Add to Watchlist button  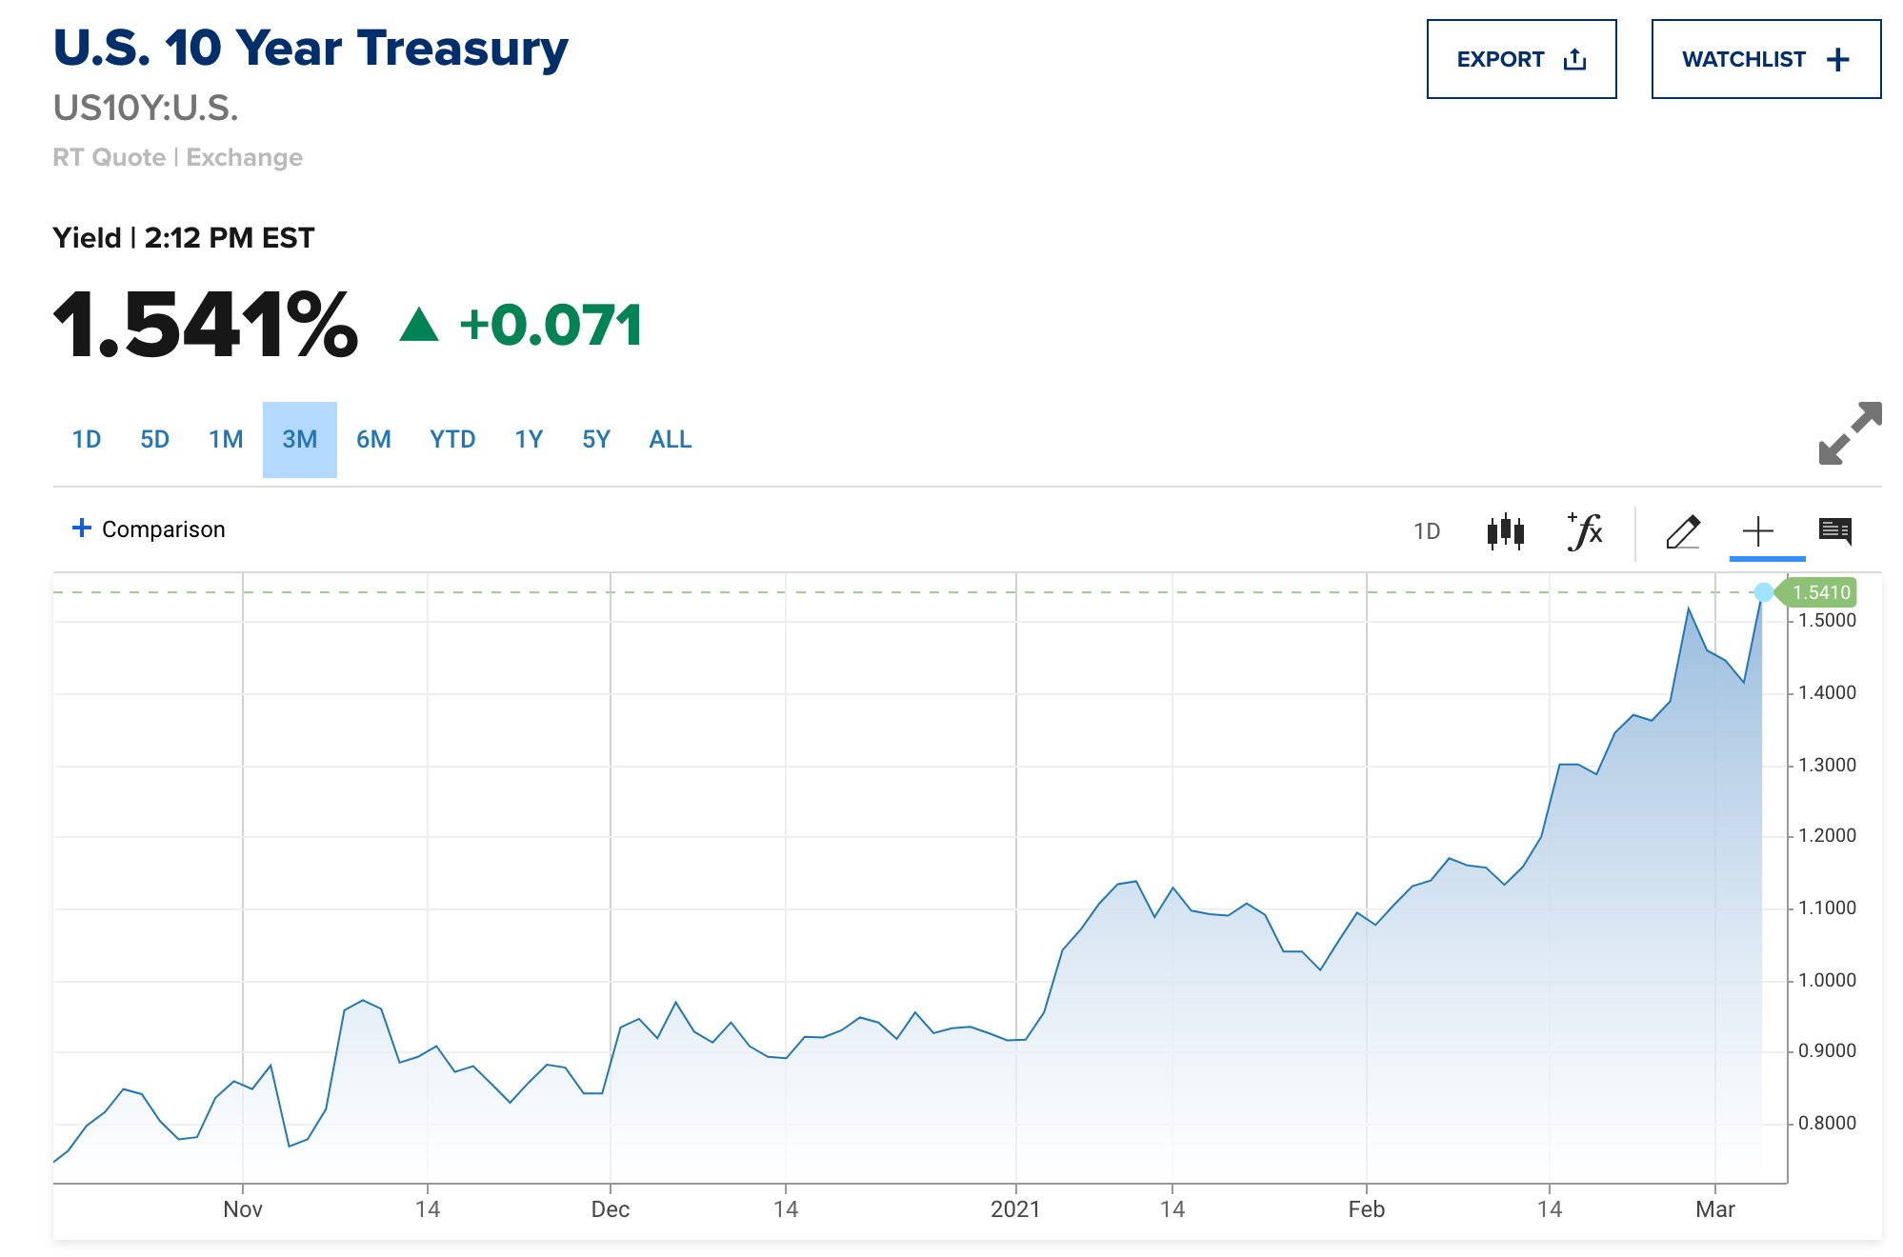(1766, 59)
